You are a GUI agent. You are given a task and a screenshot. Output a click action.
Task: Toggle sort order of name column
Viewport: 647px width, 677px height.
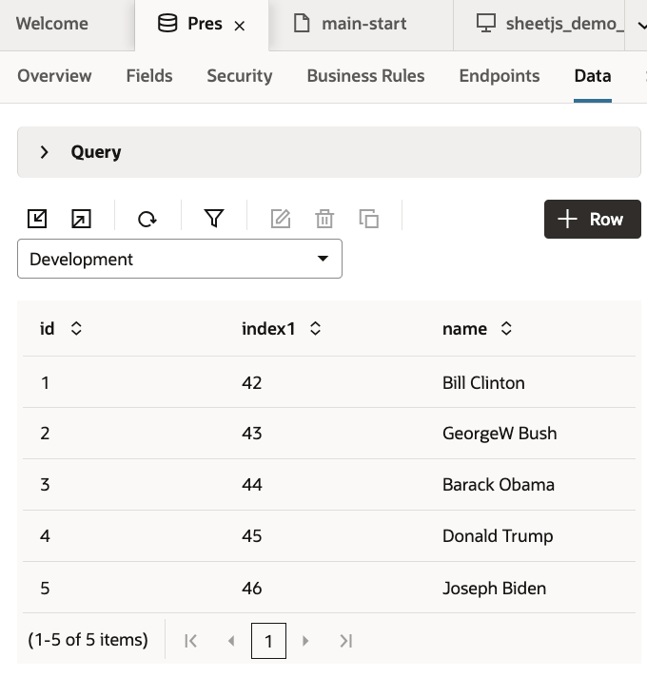pyautogui.click(x=506, y=329)
